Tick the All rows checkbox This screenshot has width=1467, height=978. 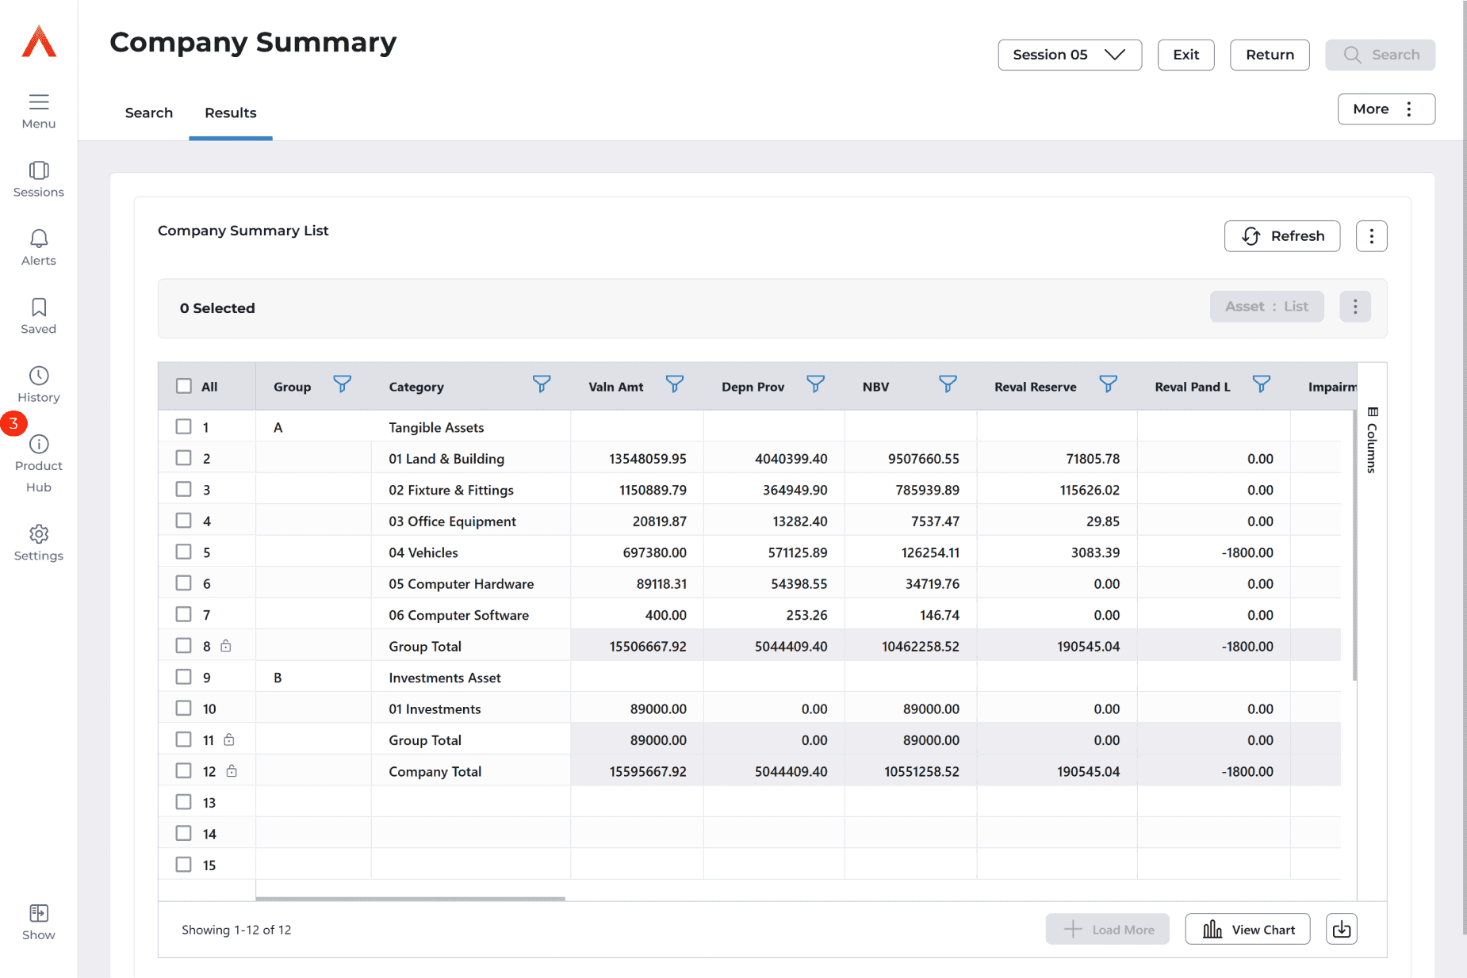[x=184, y=386]
